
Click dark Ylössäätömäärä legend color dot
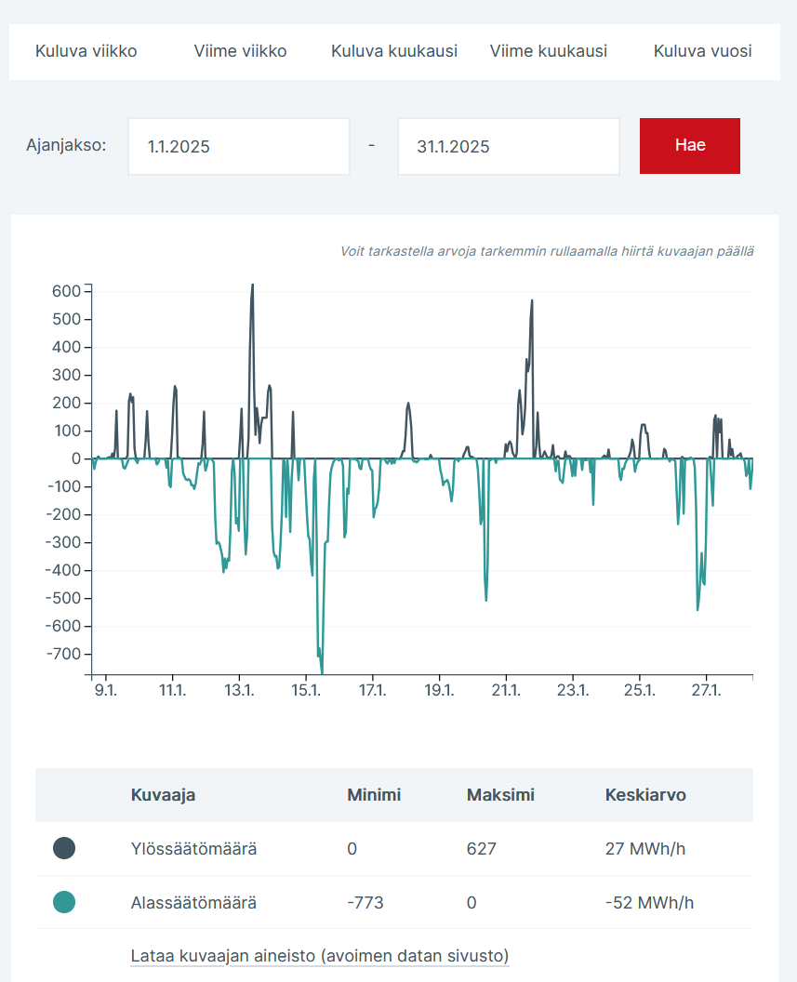64,848
